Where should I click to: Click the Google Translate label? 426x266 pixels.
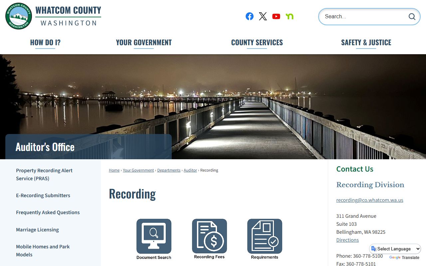404,258
